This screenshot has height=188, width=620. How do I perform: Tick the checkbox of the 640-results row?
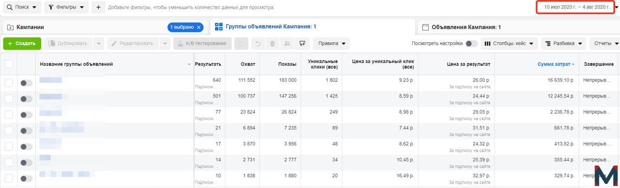point(9,83)
